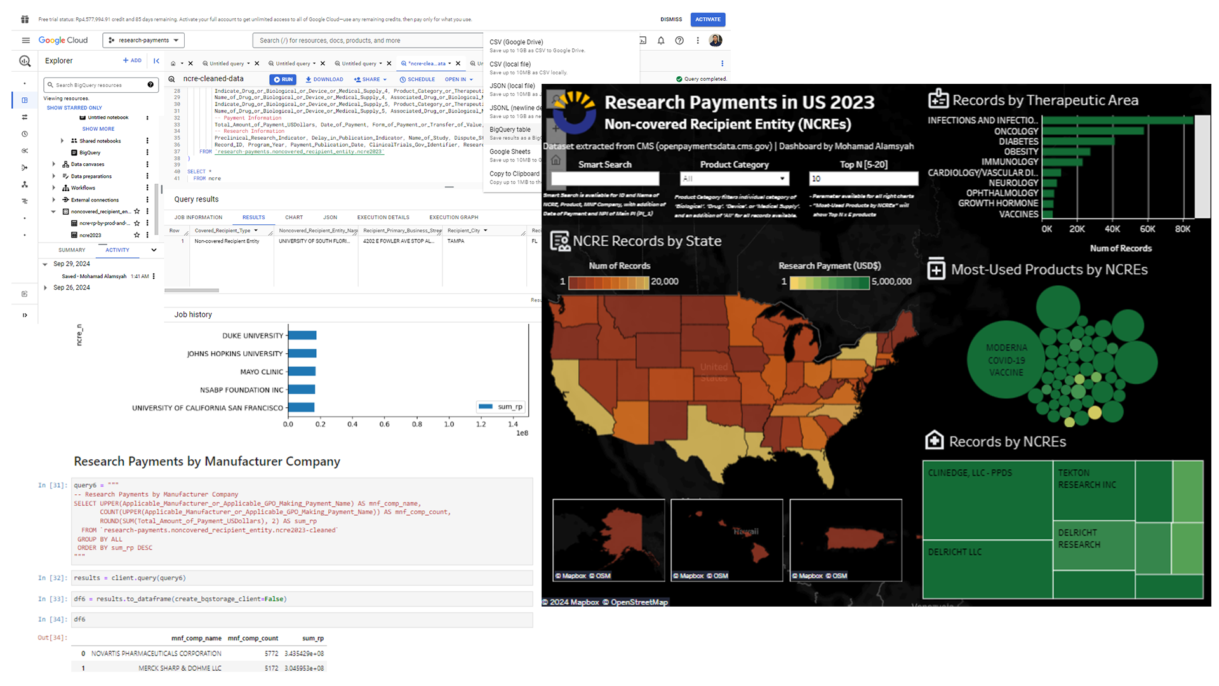Click the Num of Records color legend

tap(608, 282)
